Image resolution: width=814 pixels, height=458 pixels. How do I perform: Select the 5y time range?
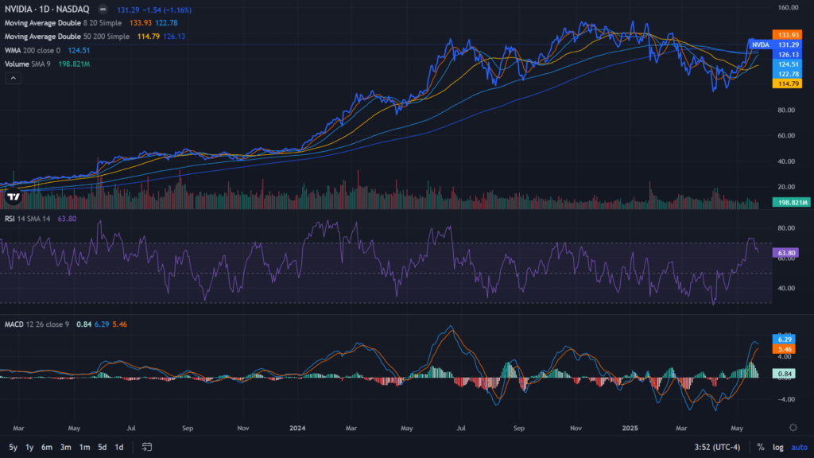tap(13, 447)
